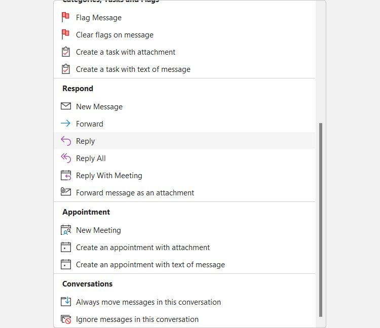Click the Forward message as attachment icon
380x328 pixels.
coord(65,192)
